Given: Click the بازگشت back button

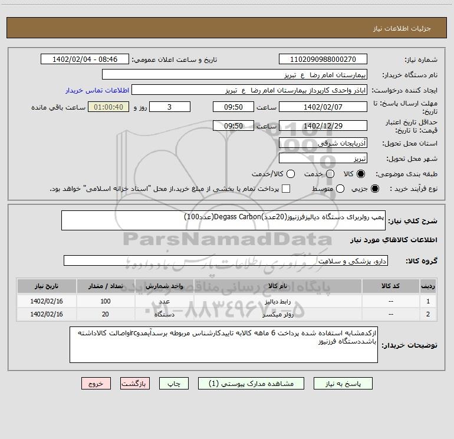Looking at the screenshot, I should pos(135,384).
